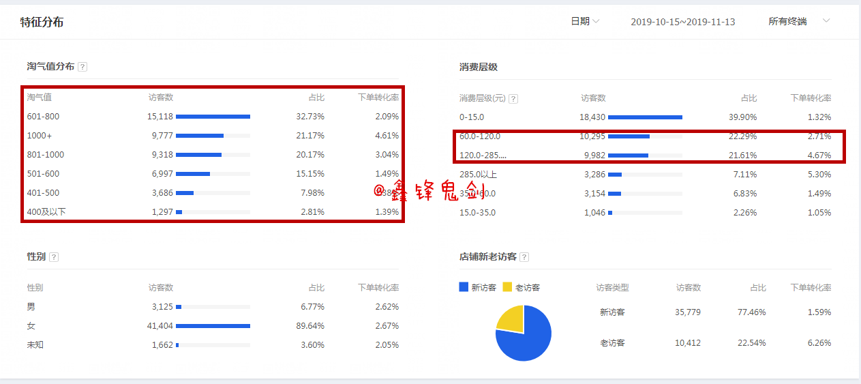Sort by 下单转化率 in 淘气值 table
The height and width of the screenshot is (384, 861).
(378, 98)
